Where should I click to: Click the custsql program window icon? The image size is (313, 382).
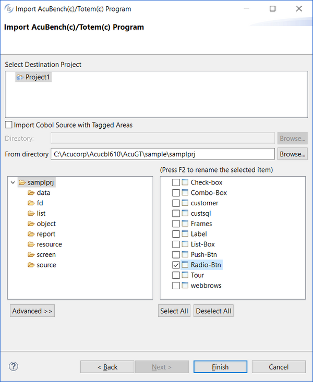click(x=185, y=213)
